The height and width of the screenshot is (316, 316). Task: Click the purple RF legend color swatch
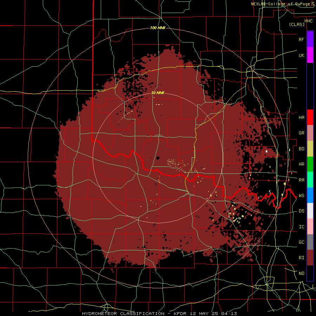(x=310, y=39)
